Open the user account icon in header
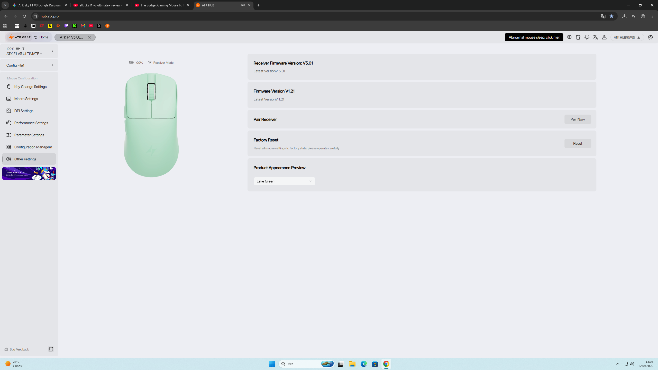The height and width of the screenshot is (370, 658). point(604,37)
